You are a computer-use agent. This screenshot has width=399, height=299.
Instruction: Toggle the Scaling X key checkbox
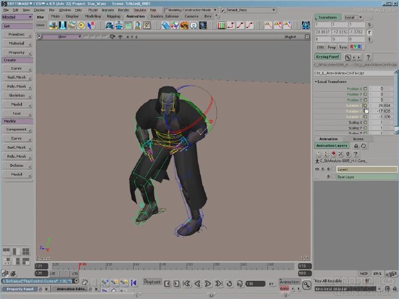coord(365,122)
